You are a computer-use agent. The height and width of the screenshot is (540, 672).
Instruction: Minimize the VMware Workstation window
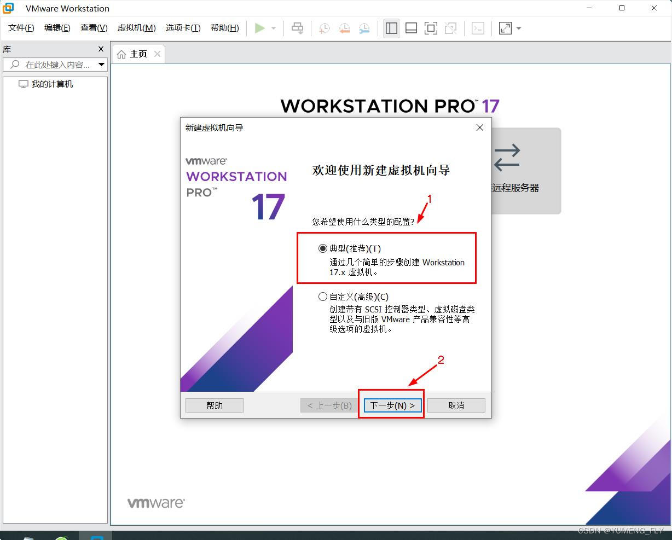click(589, 8)
